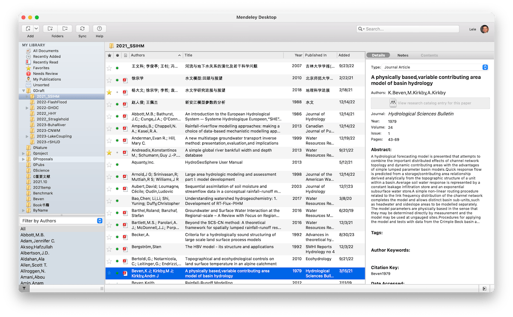The image size is (513, 317).
Task: Switch to the Notes tab
Action: pos(403,55)
